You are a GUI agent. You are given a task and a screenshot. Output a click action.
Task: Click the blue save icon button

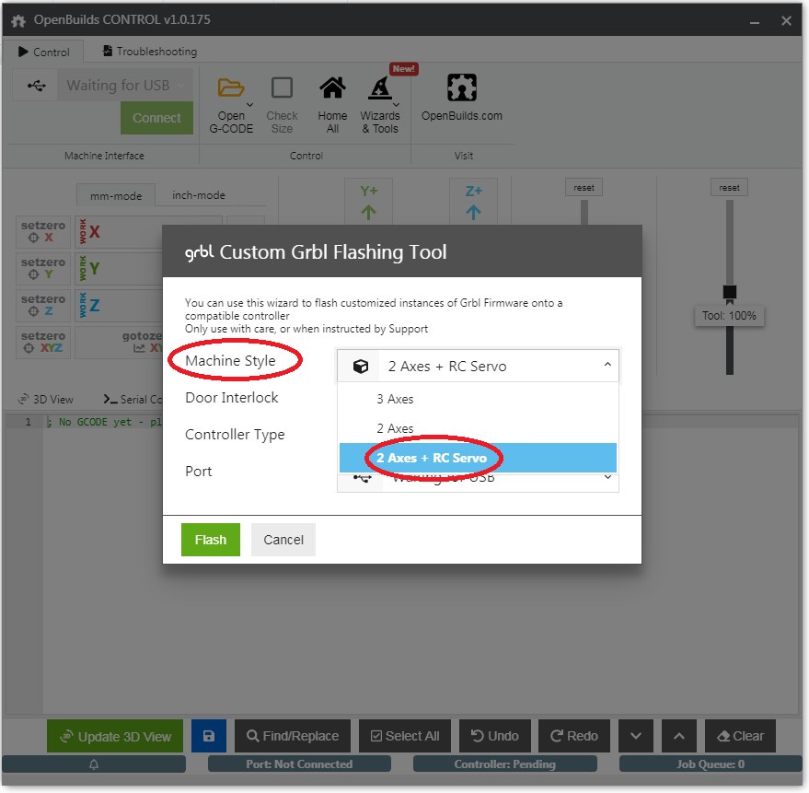(208, 736)
